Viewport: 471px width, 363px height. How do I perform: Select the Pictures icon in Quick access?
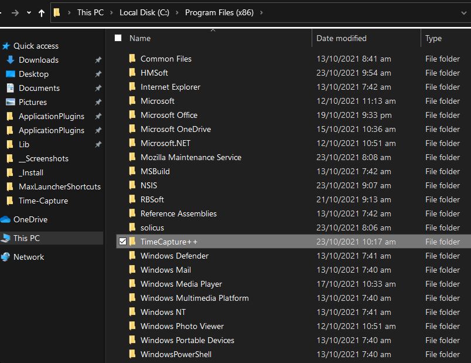[10, 102]
